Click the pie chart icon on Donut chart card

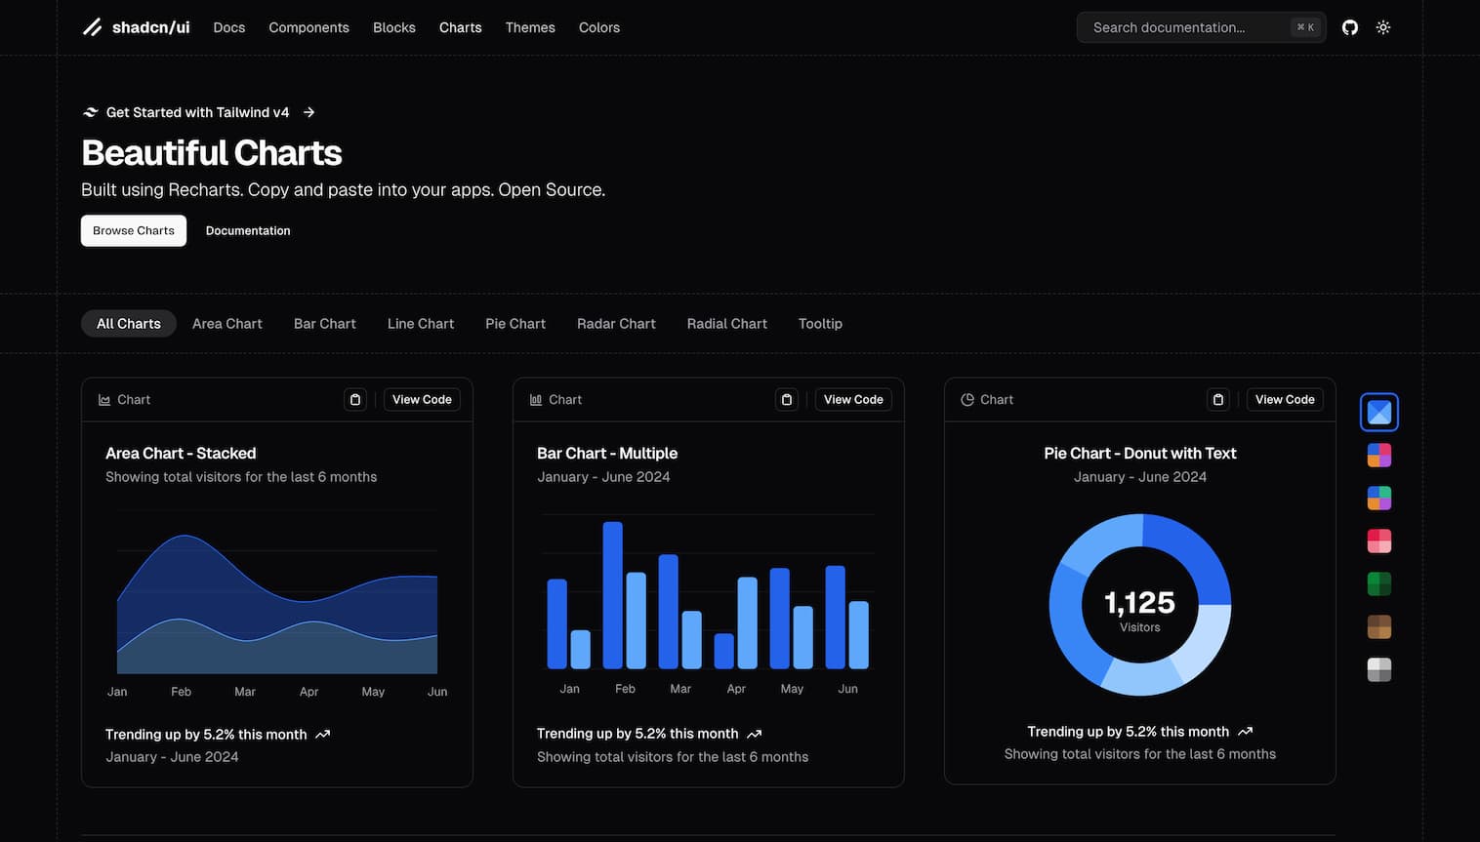coord(966,399)
